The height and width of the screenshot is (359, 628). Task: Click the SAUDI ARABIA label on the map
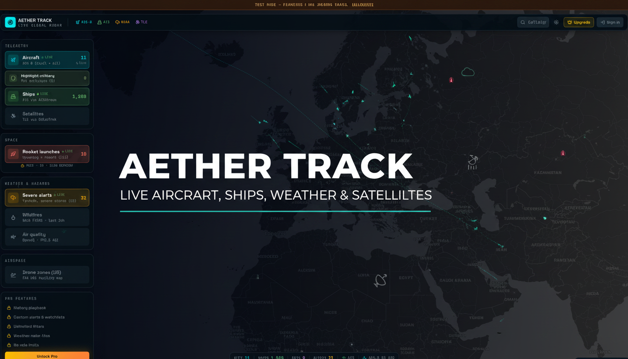coord(456,280)
